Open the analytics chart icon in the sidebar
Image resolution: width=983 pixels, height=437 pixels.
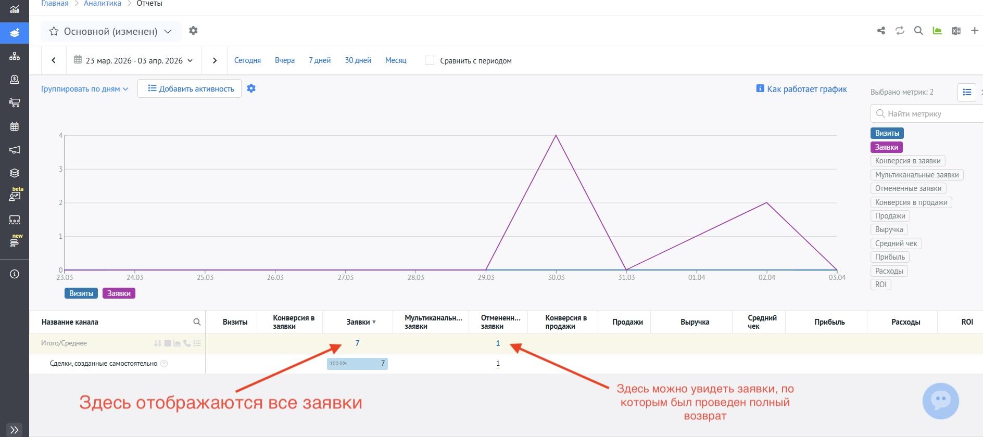pyautogui.click(x=15, y=9)
